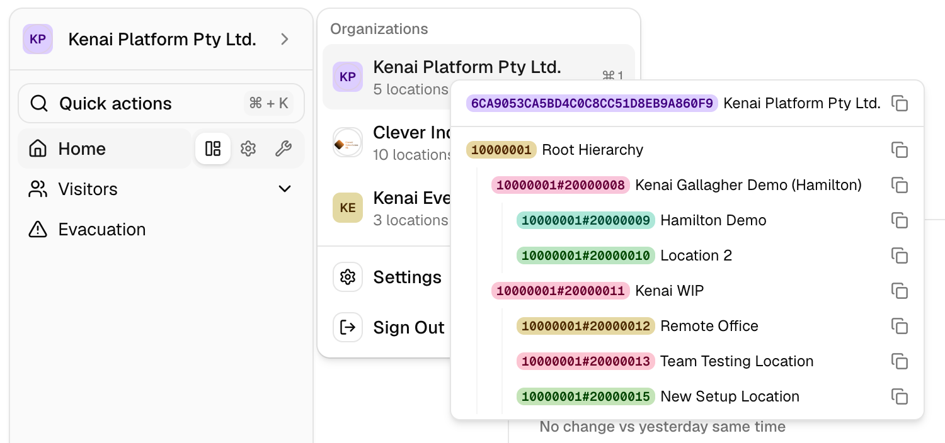Open the gear settings icon beside Home

click(248, 149)
